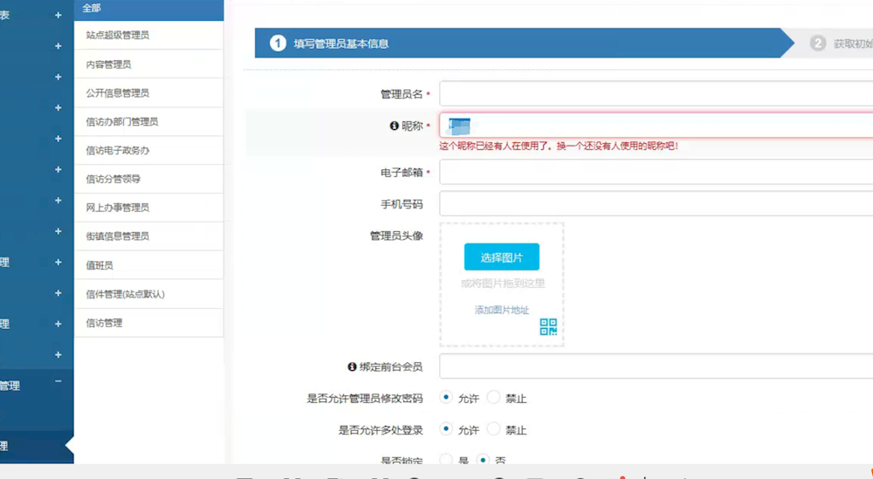Expand the sidebar item ending in 表
The width and height of the screenshot is (873, 479).
pyautogui.click(x=58, y=15)
